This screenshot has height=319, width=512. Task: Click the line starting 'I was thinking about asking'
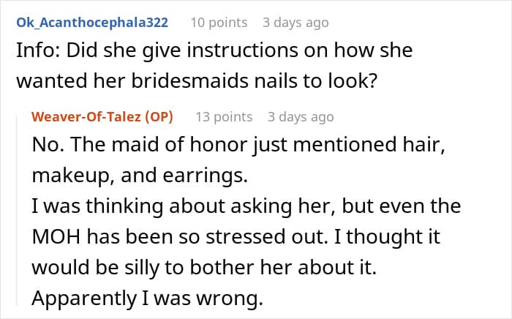pyautogui.click(x=246, y=206)
